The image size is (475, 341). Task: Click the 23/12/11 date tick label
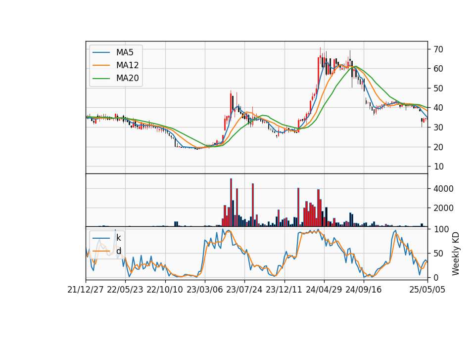tap(284, 290)
